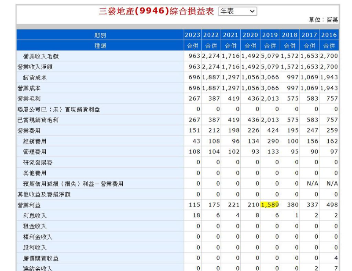The width and height of the screenshot is (352, 271).
Task: Click the 三發地產(9946)綜合損益表 title
Action: [x=157, y=11]
